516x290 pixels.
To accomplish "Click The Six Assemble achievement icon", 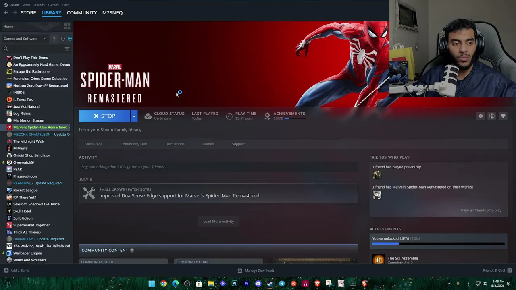I will coord(378,260).
